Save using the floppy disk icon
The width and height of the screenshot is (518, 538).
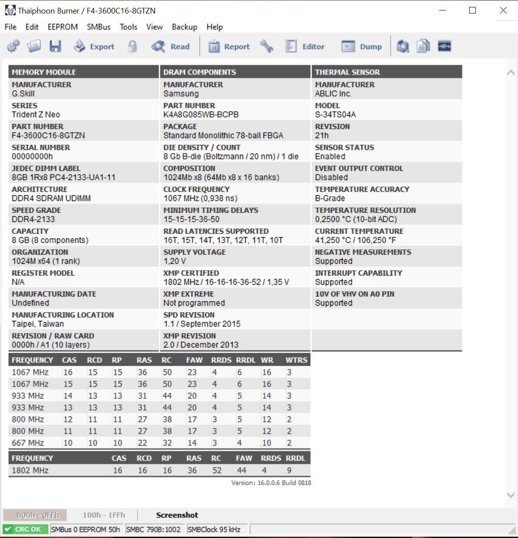[55, 46]
